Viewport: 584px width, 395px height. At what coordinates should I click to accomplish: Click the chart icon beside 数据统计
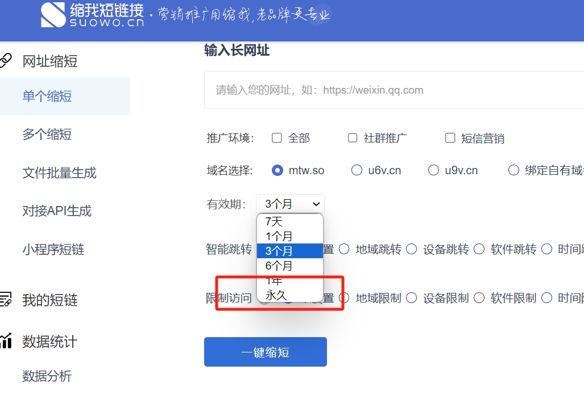pyautogui.click(x=5, y=341)
